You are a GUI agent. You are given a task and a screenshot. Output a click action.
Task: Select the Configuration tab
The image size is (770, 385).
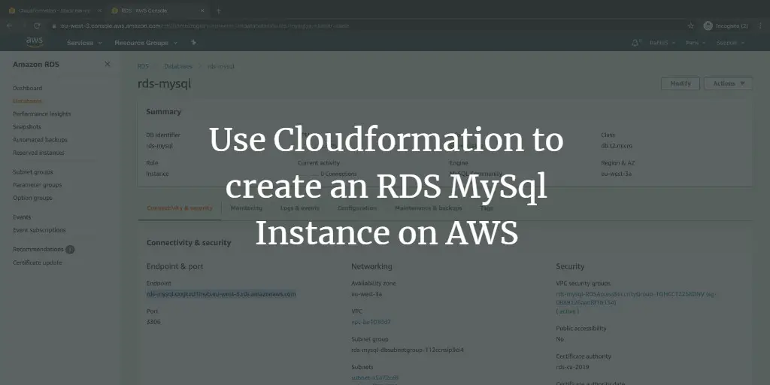[357, 208]
